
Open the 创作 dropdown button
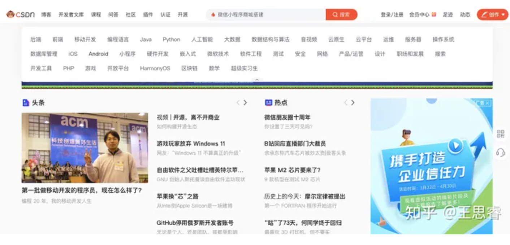(x=492, y=14)
